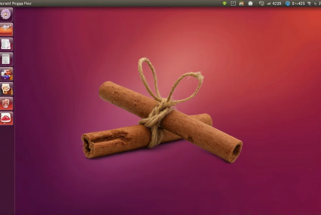Open the blue circular tray icon
The width and height of the screenshot is (321, 215).
coord(288,3)
